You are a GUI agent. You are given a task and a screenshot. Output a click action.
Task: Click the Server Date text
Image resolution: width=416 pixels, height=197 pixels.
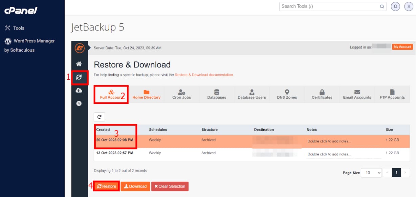pos(127,48)
